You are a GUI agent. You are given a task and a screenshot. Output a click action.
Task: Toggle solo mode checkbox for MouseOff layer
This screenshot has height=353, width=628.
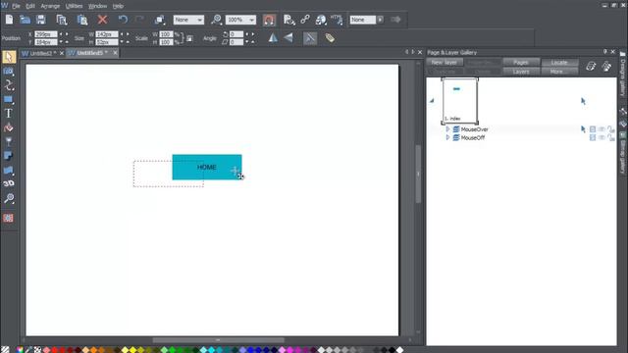click(x=593, y=137)
